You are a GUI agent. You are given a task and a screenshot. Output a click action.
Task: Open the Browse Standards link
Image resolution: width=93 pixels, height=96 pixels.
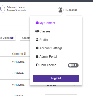(x=16, y=10)
